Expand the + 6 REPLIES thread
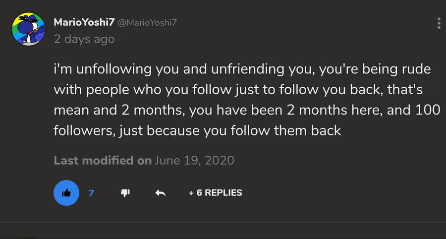The image size is (446, 239). (x=215, y=193)
